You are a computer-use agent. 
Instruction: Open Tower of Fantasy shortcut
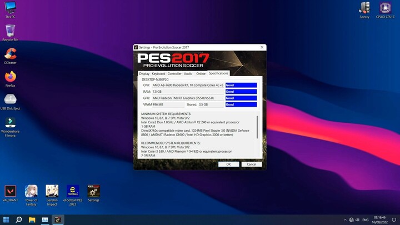31,195
